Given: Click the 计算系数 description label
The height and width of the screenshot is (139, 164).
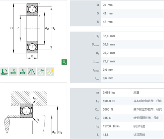Looking at the screenshot, I should point(139,135).
